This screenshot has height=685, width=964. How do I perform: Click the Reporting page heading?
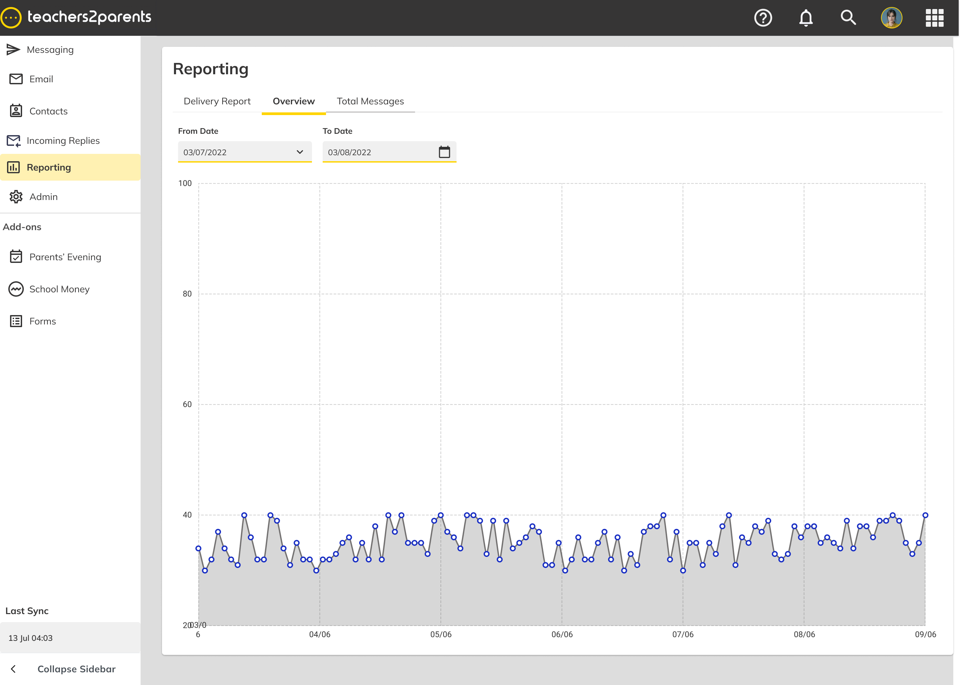[211, 69]
